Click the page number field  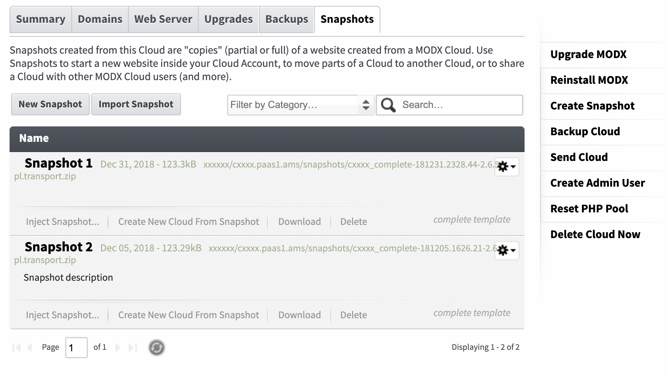coord(77,348)
